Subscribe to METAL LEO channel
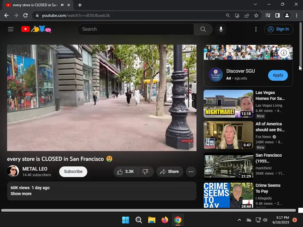 click(x=73, y=172)
